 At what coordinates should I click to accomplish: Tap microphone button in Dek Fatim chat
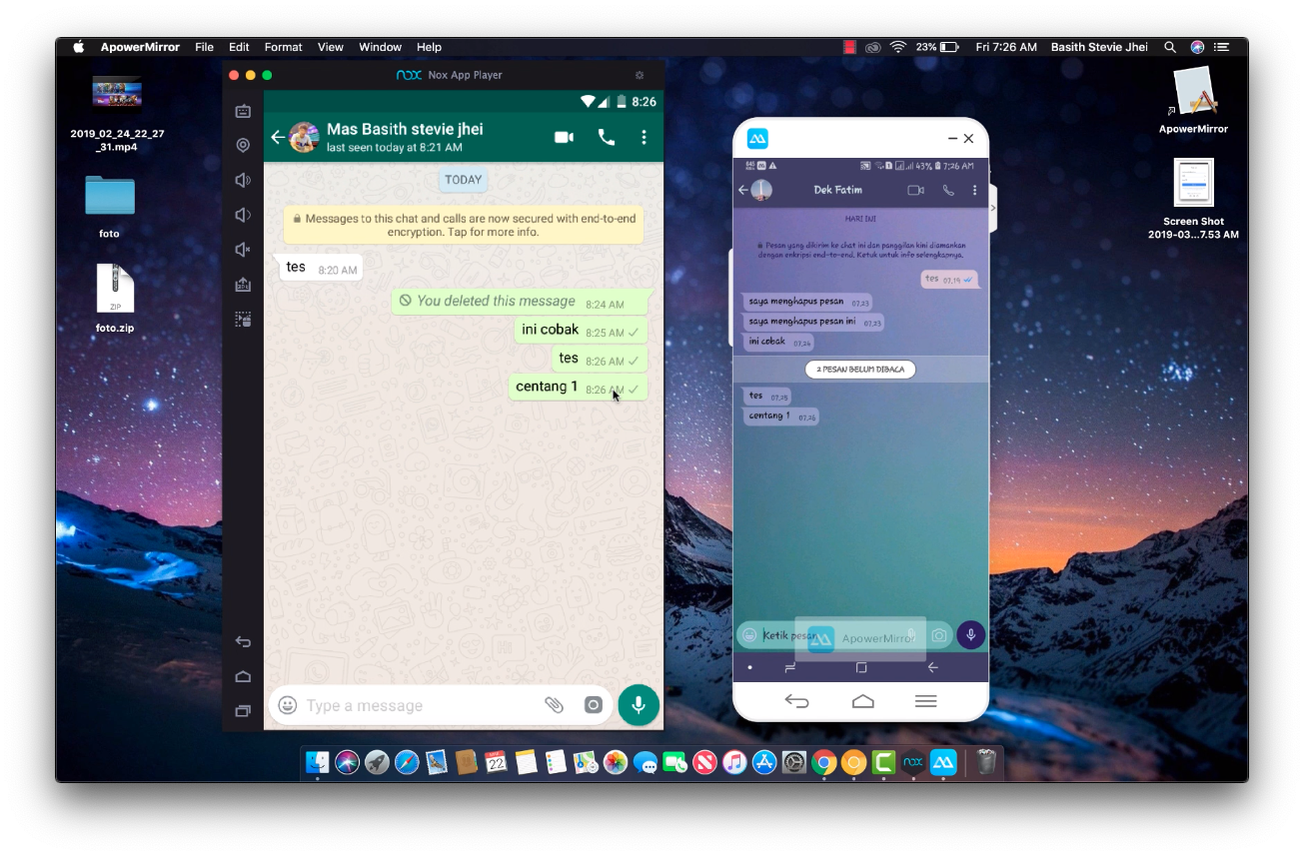[x=970, y=635]
